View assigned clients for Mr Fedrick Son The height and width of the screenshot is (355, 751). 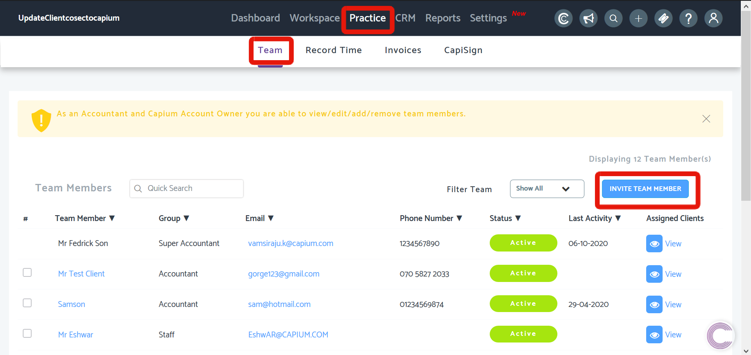click(673, 244)
